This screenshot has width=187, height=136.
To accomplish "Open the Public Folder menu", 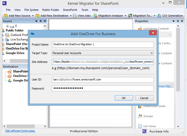I will (51, 10).
